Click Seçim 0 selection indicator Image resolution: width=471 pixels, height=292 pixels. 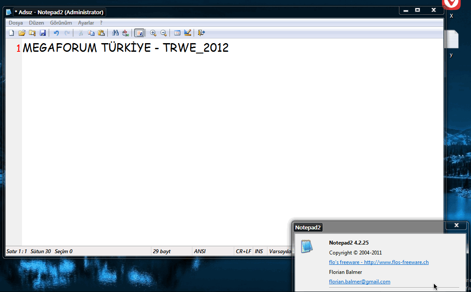(63, 251)
